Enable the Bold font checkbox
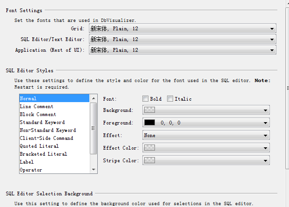Screen dimensions: 289x207 click(145, 99)
